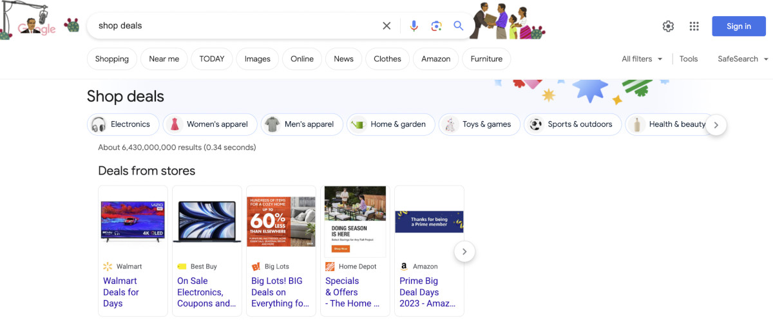Show more category chips with right arrow
The height and width of the screenshot is (322, 773).
click(x=716, y=125)
